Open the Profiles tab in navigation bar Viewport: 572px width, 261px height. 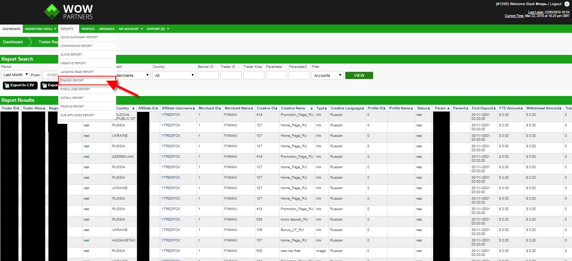tap(88, 29)
